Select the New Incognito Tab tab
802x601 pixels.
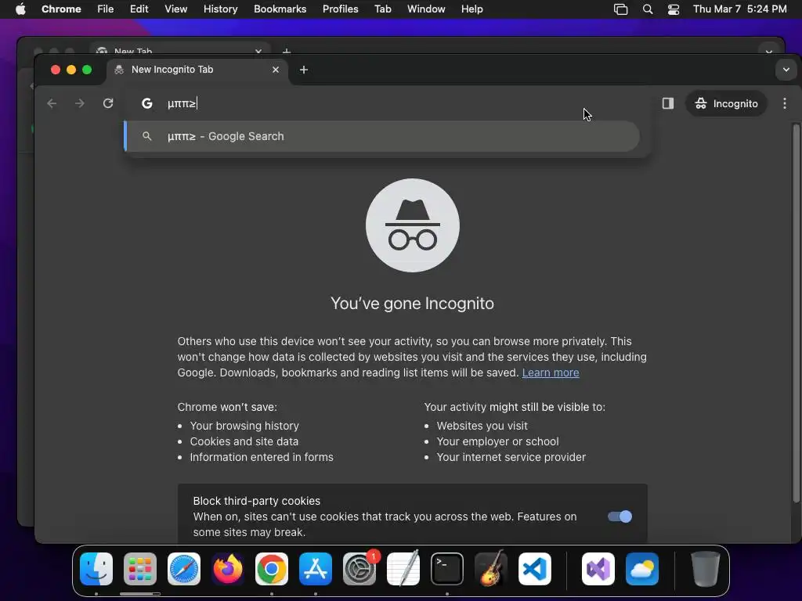point(197,70)
